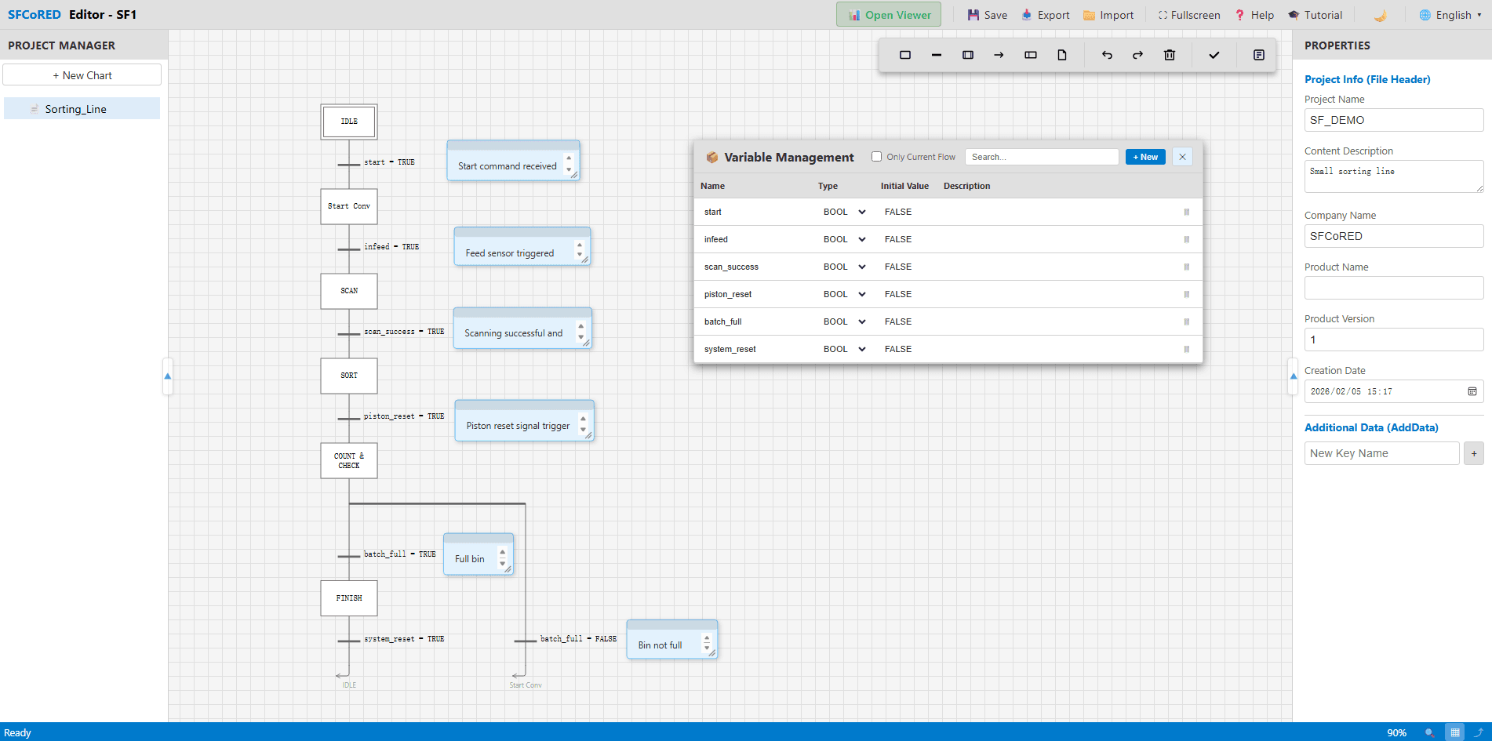Screen dimensions: 1492x741
Task: Click the checkmark validate icon
Action: (x=1214, y=55)
